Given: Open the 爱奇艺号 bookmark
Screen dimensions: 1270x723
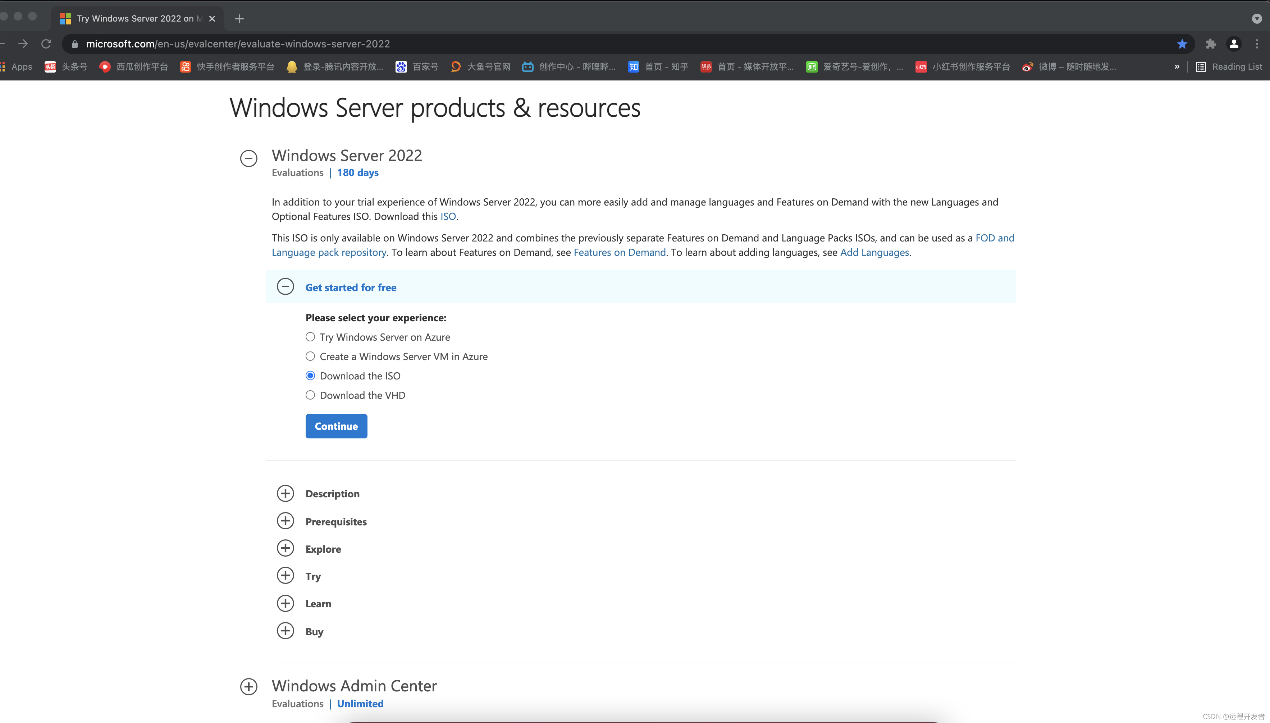Looking at the screenshot, I should (855, 66).
